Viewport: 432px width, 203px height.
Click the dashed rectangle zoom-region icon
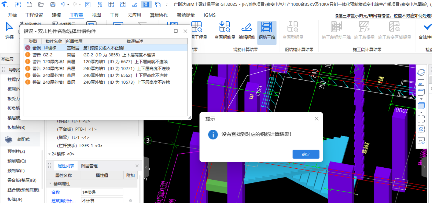pyautogui.click(x=421, y=119)
